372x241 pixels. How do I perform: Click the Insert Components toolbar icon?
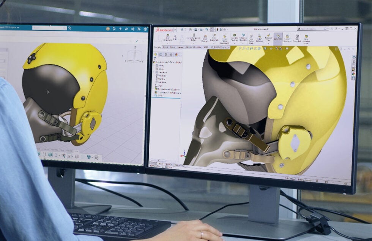pos(167,38)
